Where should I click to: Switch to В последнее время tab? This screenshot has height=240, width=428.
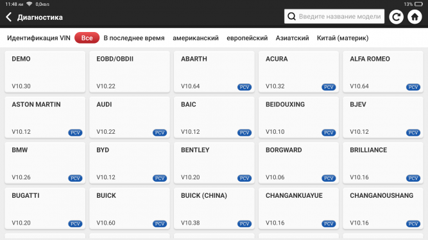pos(134,38)
